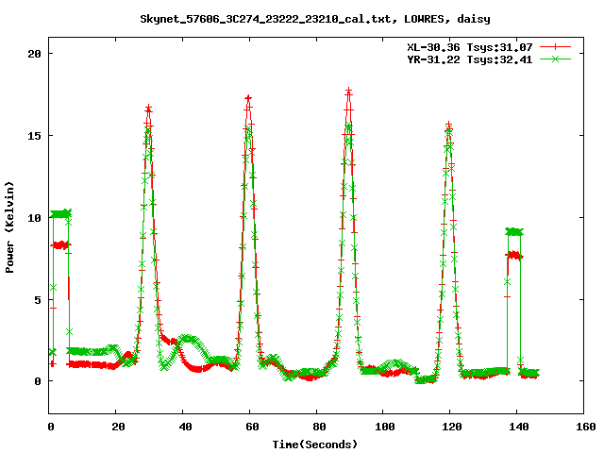This screenshot has width=604, height=453.
Task: Click the x-axis tick label 80
Action: point(319,427)
